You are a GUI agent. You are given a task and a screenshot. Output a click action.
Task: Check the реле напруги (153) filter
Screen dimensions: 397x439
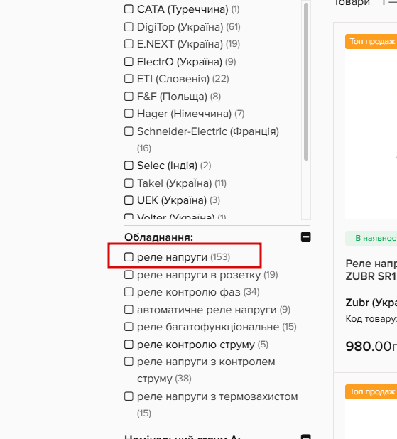point(129,257)
